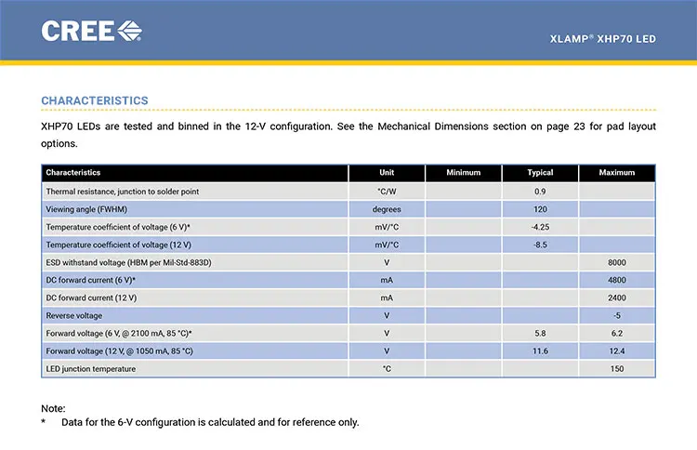
Task: Click the '°C/W' unit cell
Action: (387, 192)
